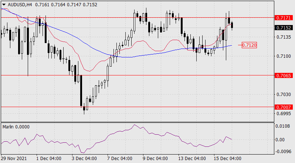The image size is (295, 163).
Task: Open the chart menu triangle beside AUDUSD
Action: click(x=4, y=5)
